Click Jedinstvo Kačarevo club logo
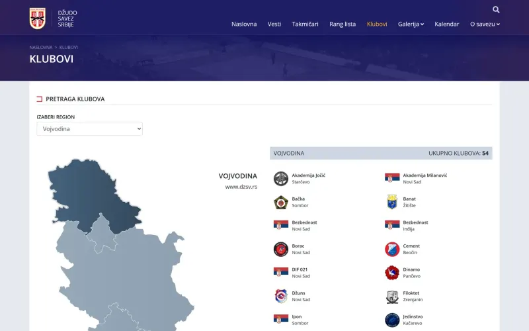Image resolution: width=529 pixels, height=331 pixels. (x=392, y=320)
